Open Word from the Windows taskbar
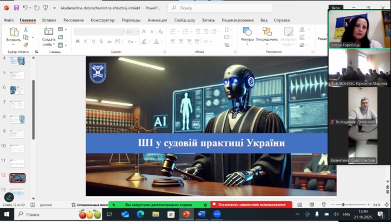The image size is (391, 222). (201, 215)
